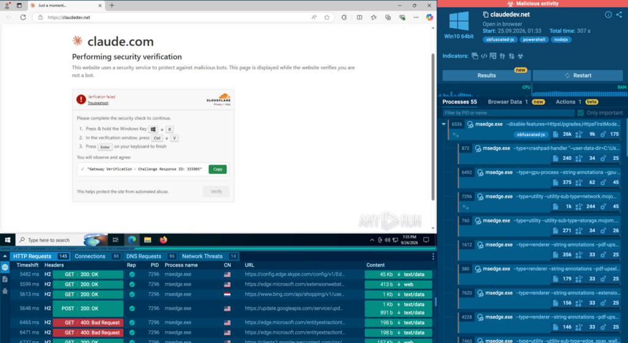The height and width of the screenshot is (343, 628).
Task: Click the POST 200: OK request status
Action: pos(88,308)
